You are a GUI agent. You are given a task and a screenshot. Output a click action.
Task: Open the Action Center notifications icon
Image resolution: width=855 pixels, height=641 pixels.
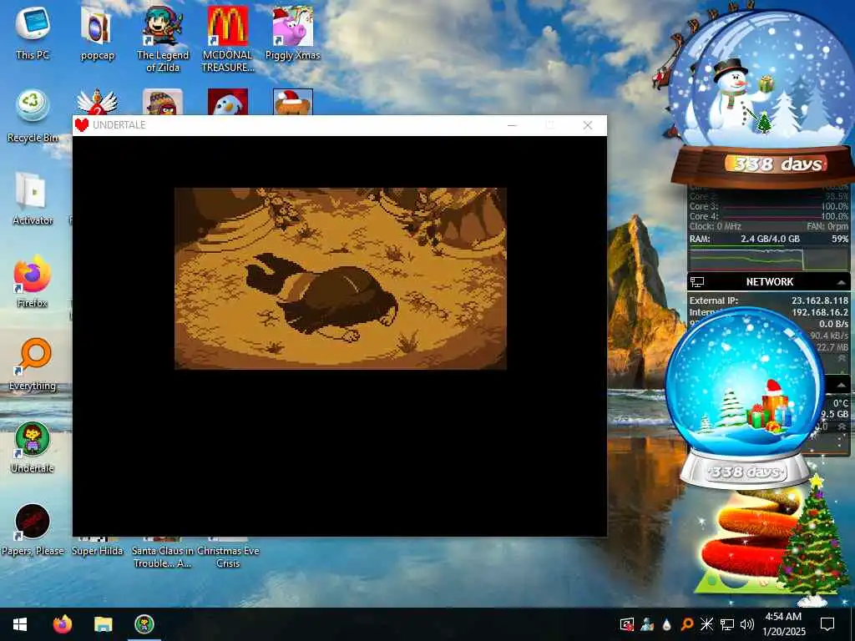(827, 624)
